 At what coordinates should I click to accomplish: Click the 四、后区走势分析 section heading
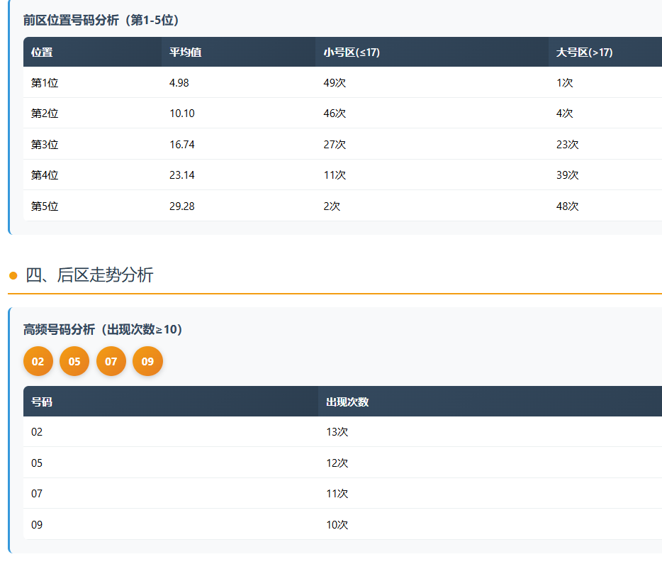tap(89, 275)
